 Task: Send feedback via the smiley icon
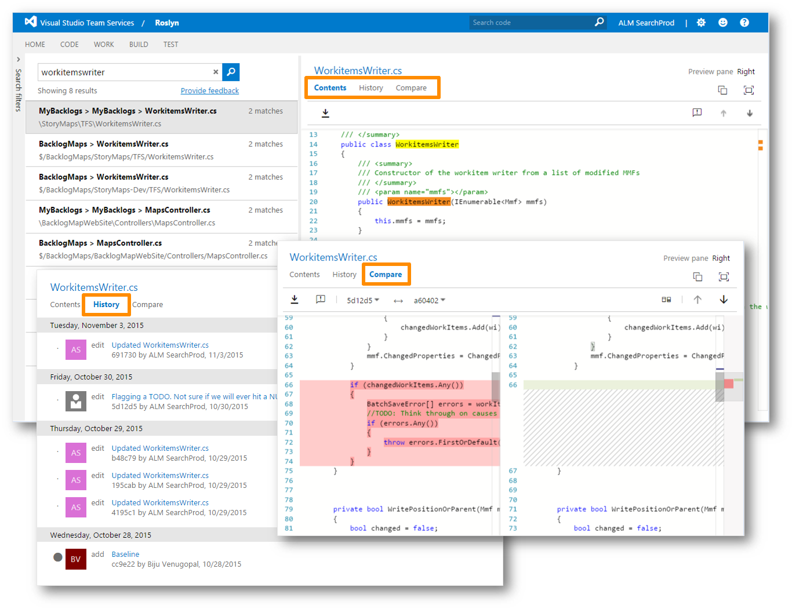[722, 22]
